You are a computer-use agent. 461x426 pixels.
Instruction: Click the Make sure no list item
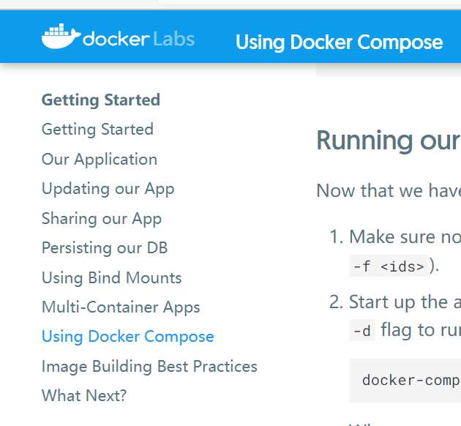point(405,237)
